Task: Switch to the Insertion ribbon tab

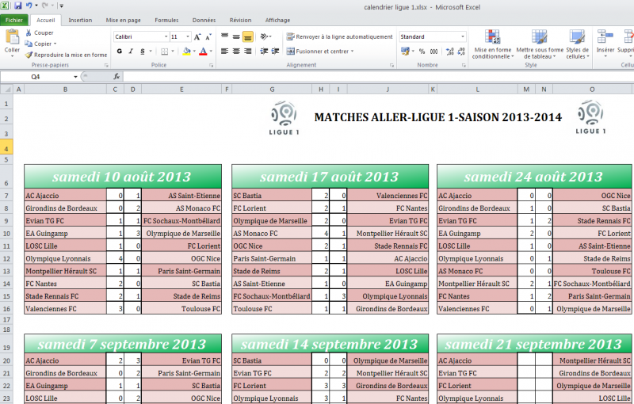Action: click(80, 20)
